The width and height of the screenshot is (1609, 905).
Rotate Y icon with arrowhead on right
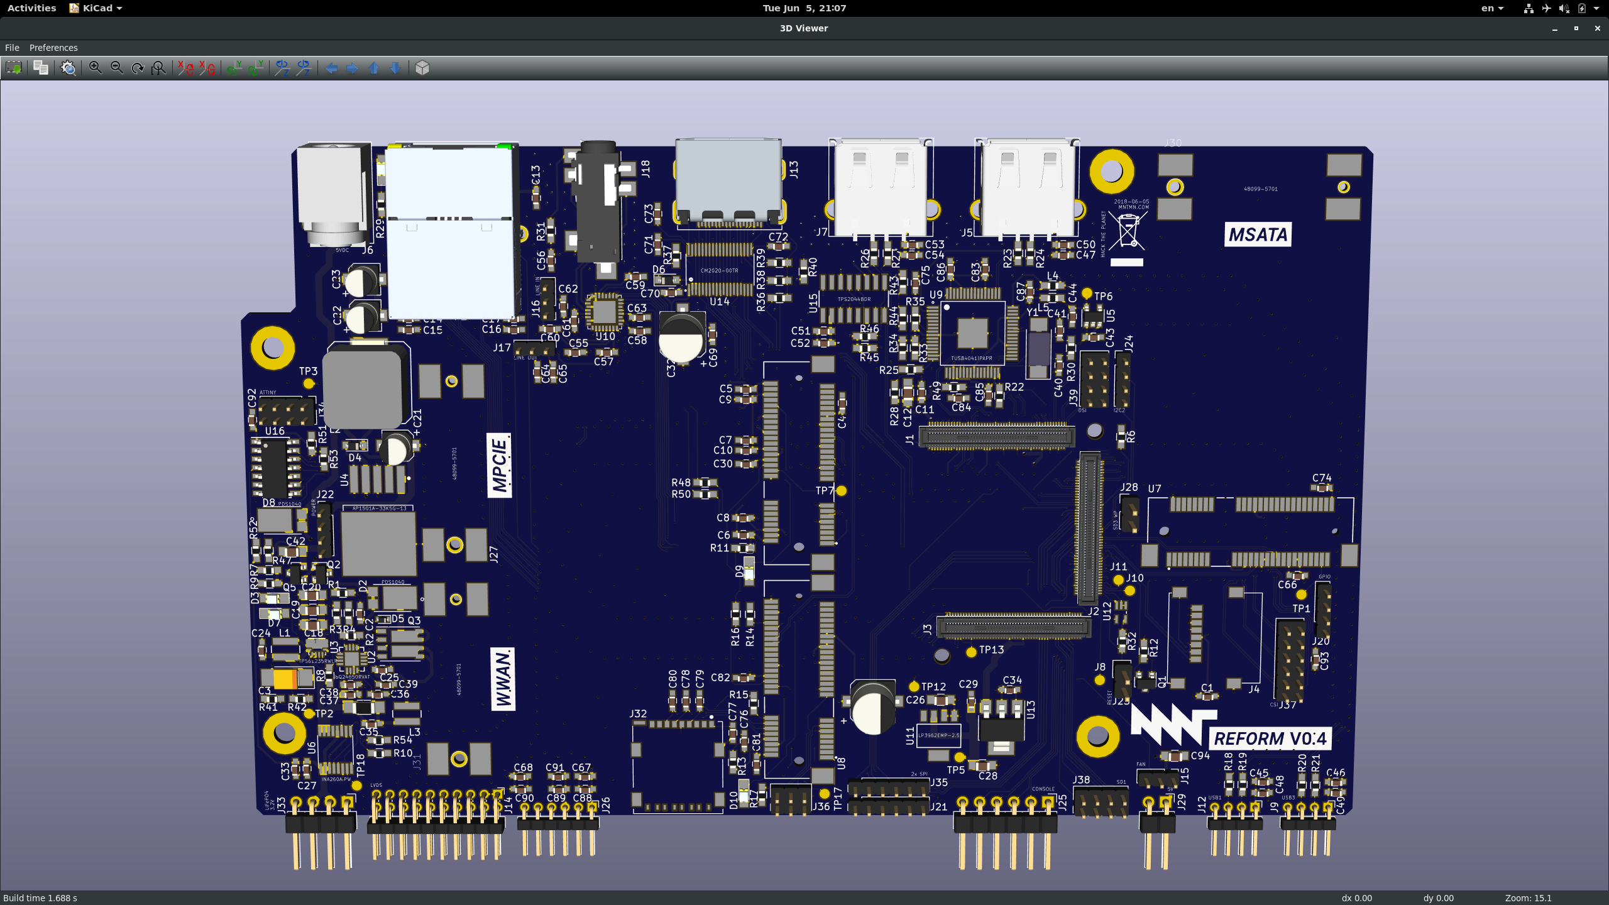coord(256,68)
